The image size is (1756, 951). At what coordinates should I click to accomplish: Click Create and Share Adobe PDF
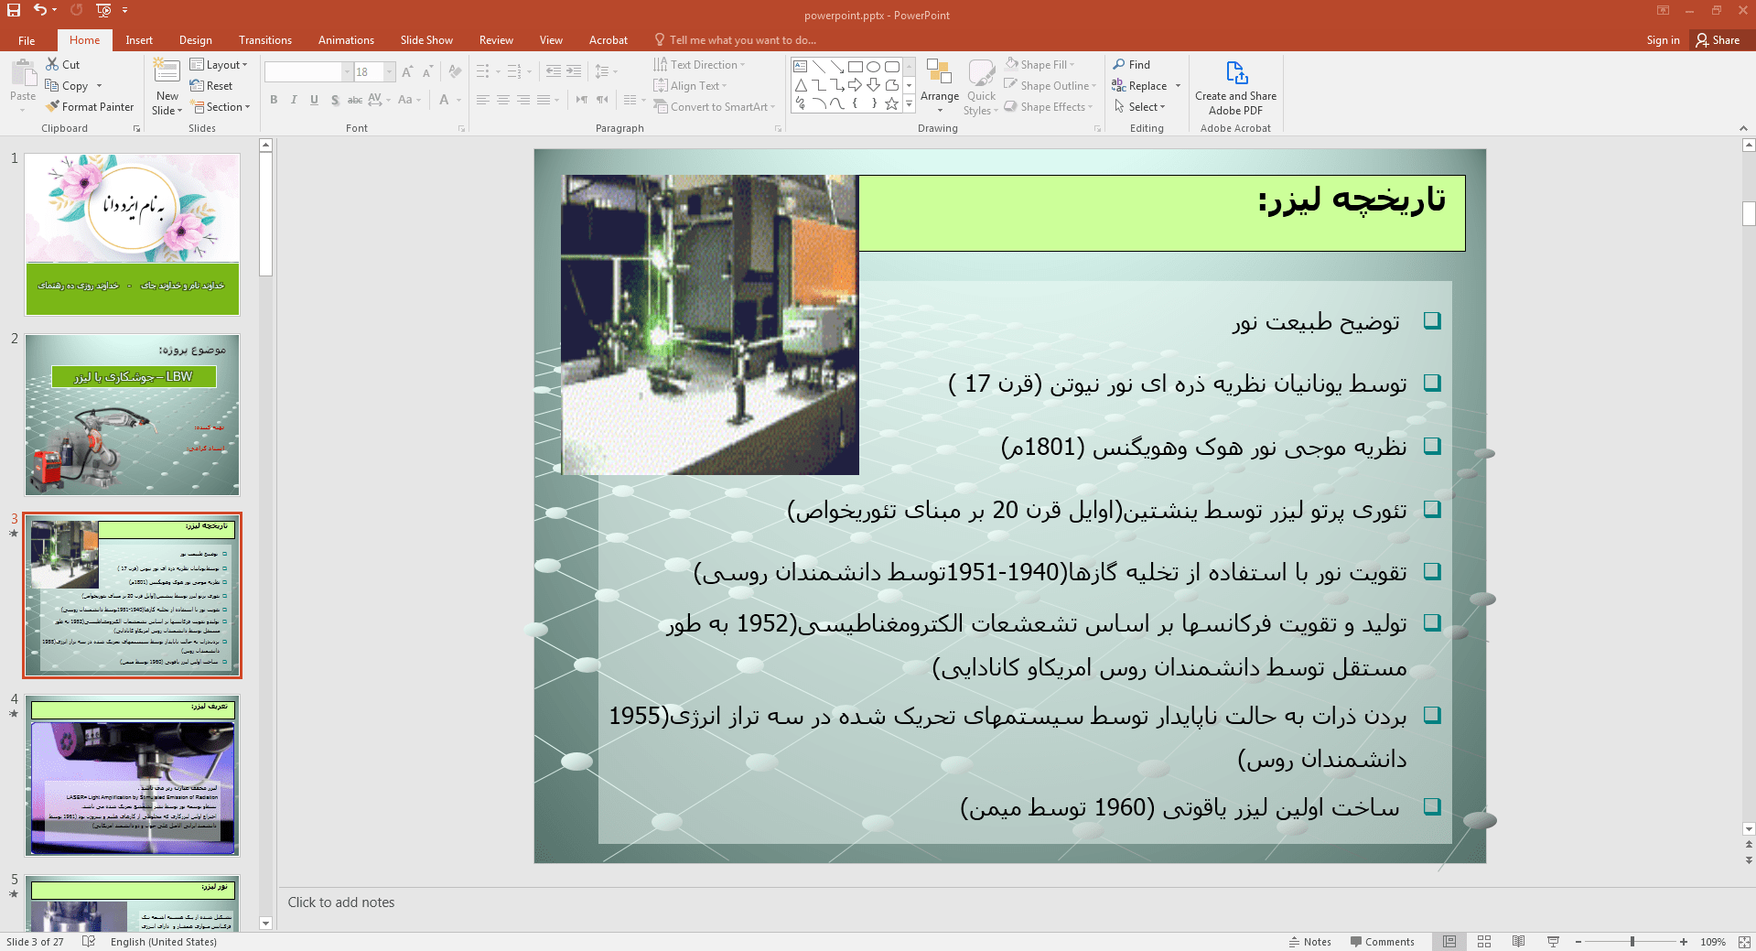(x=1235, y=88)
